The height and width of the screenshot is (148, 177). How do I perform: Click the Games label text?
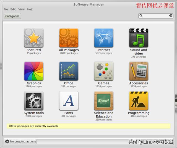(104, 83)
